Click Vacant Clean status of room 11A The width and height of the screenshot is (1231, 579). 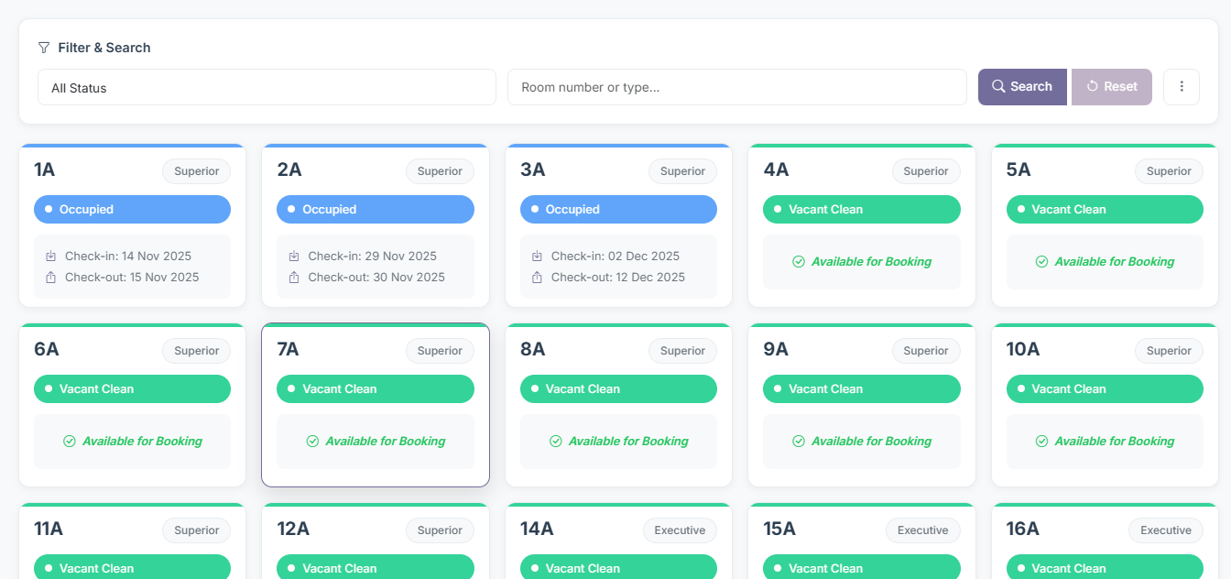[133, 567]
